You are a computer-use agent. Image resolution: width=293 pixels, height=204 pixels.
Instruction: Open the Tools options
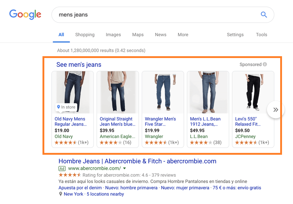tap(262, 35)
